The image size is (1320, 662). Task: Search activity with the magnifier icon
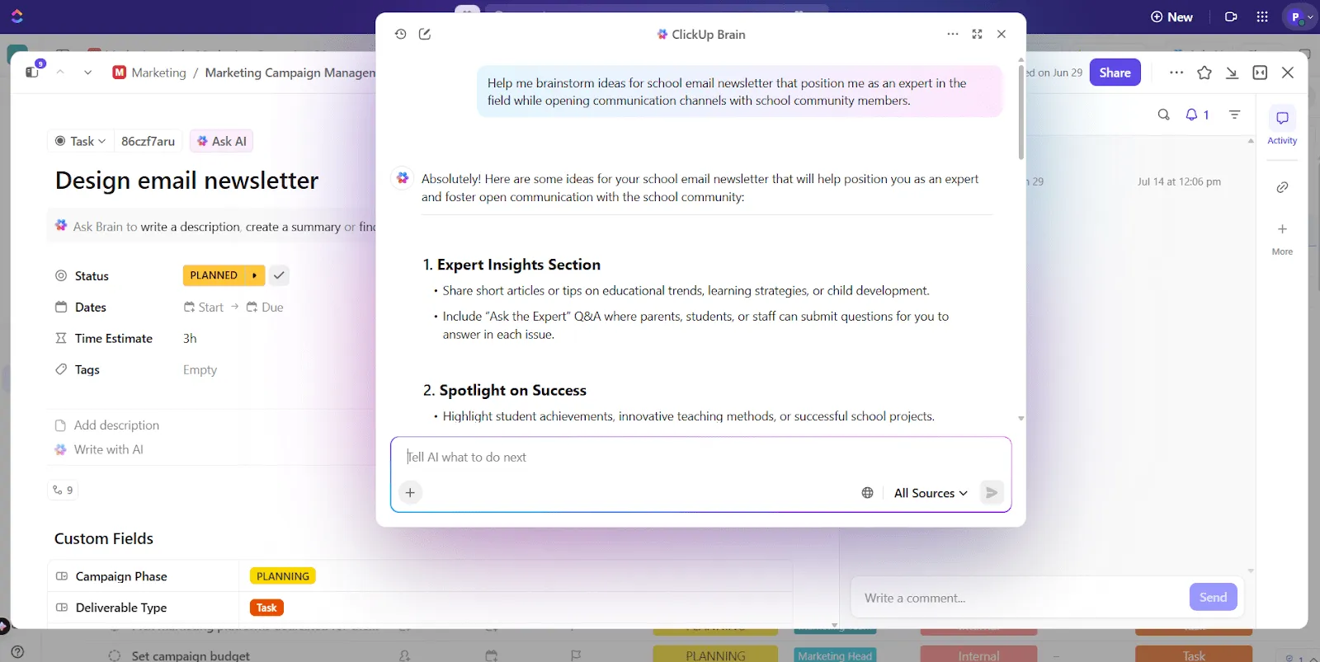(1163, 115)
